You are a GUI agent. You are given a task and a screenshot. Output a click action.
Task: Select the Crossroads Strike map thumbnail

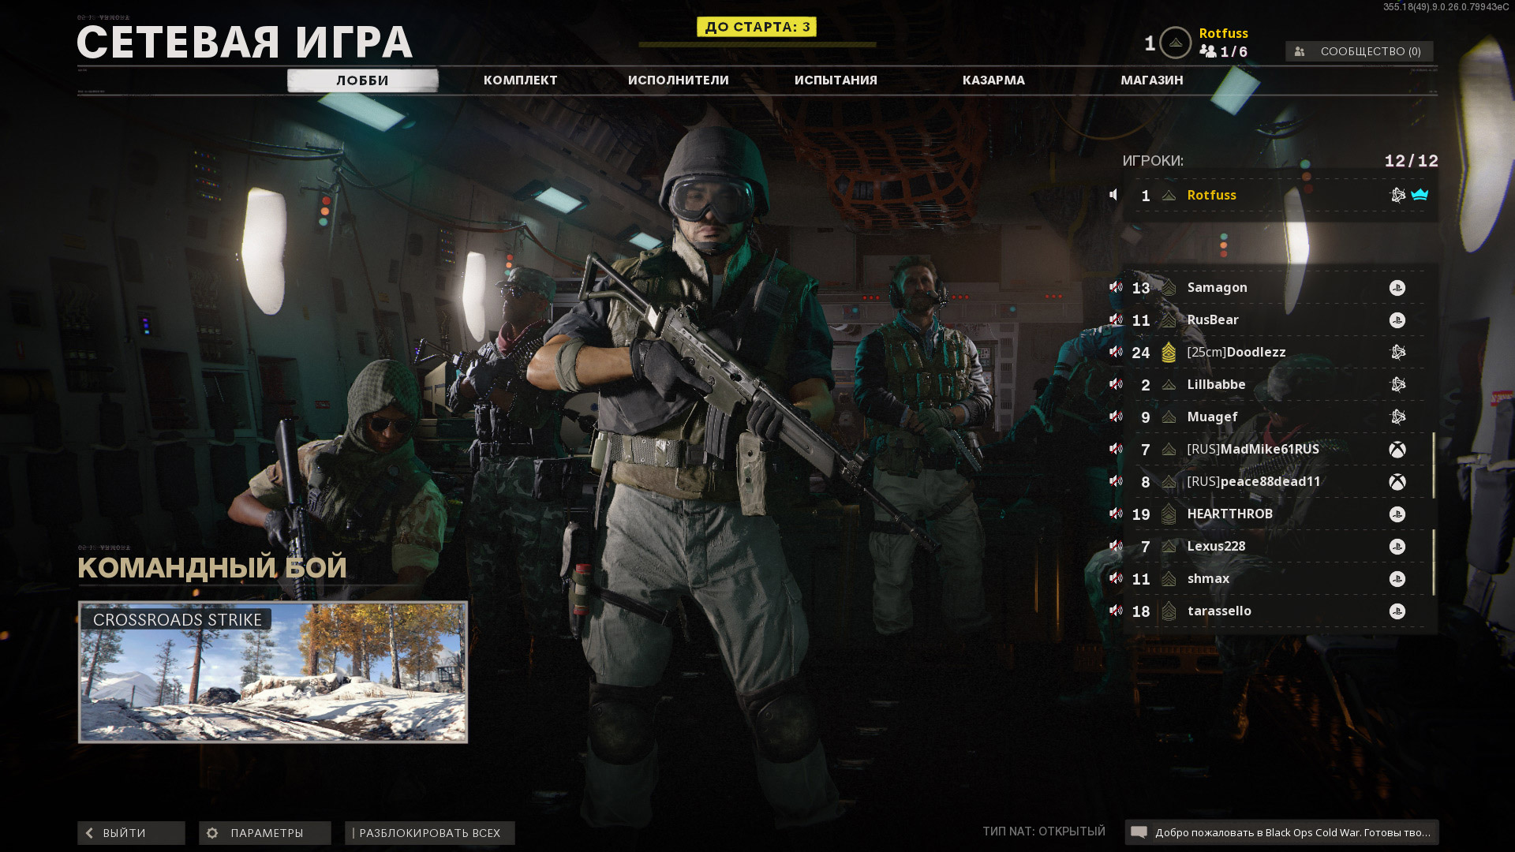pyautogui.click(x=273, y=672)
